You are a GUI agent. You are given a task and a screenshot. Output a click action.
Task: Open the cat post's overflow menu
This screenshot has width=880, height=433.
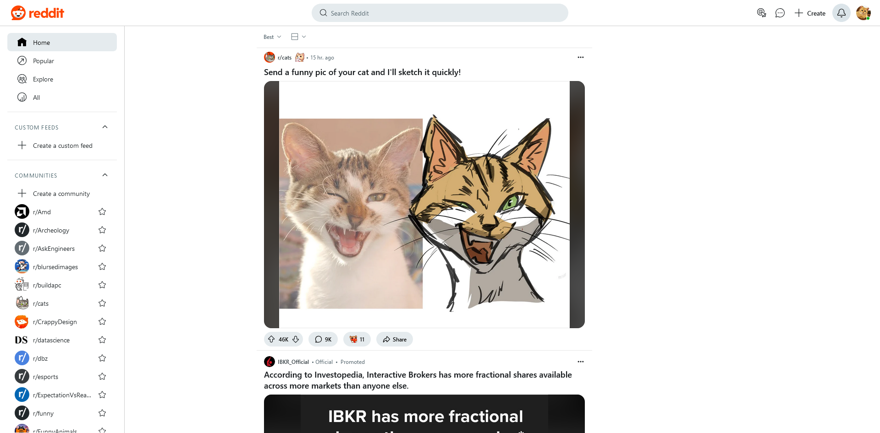[x=580, y=57]
